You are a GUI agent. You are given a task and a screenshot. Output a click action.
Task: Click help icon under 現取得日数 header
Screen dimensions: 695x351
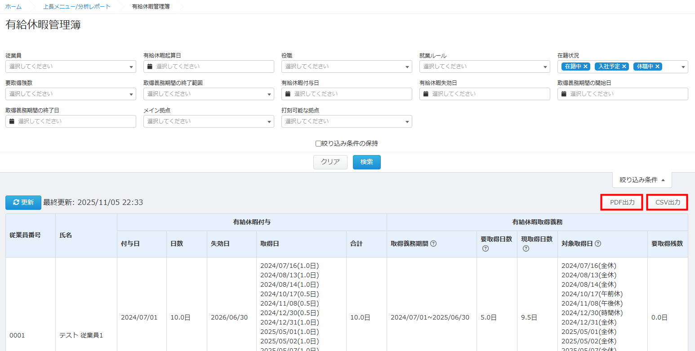(526, 249)
